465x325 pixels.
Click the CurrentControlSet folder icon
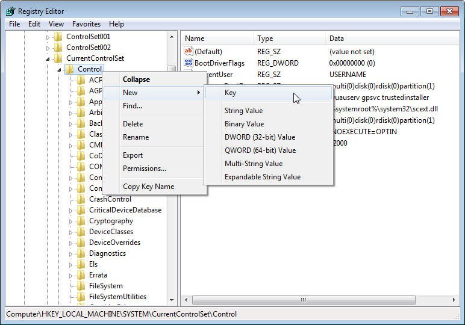[x=58, y=58]
